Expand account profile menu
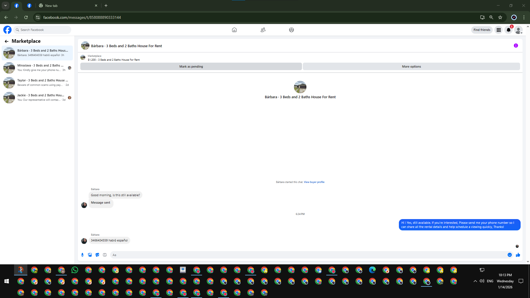The height and width of the screenshot is (298, 530). 518,30
